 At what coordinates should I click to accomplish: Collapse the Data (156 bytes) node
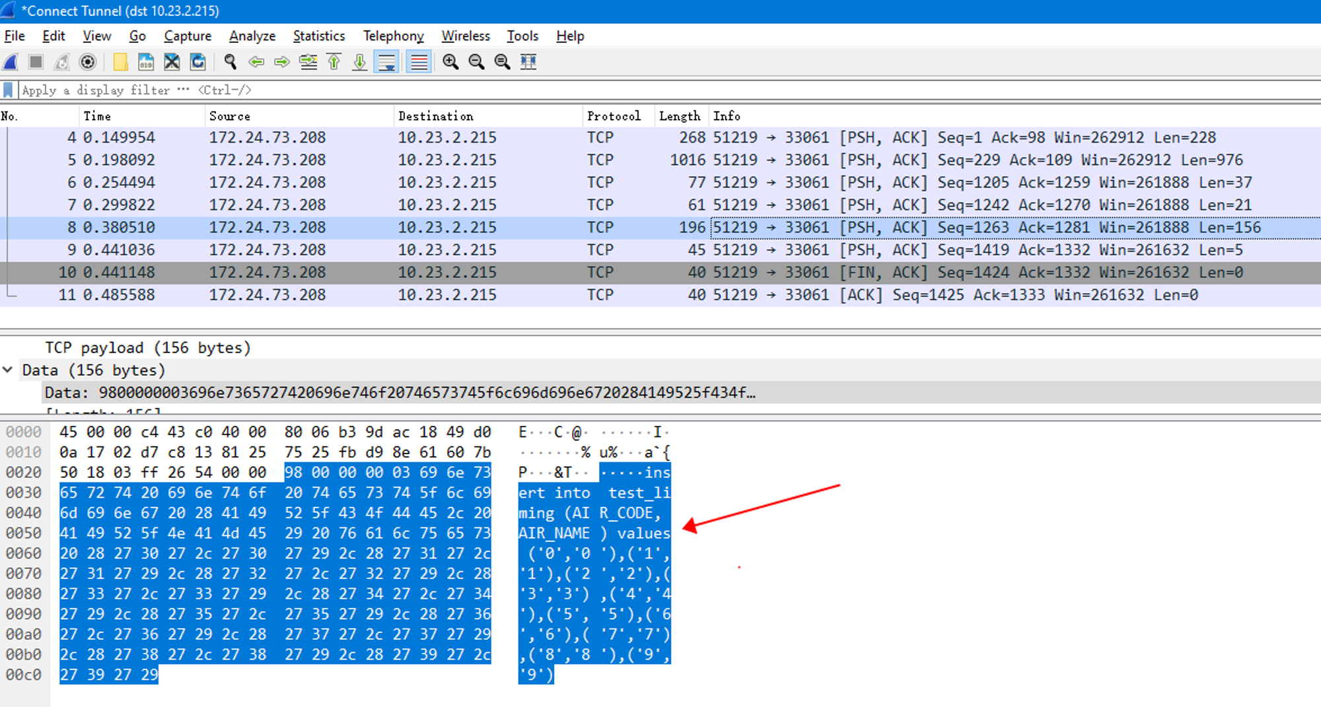[8, 370]
